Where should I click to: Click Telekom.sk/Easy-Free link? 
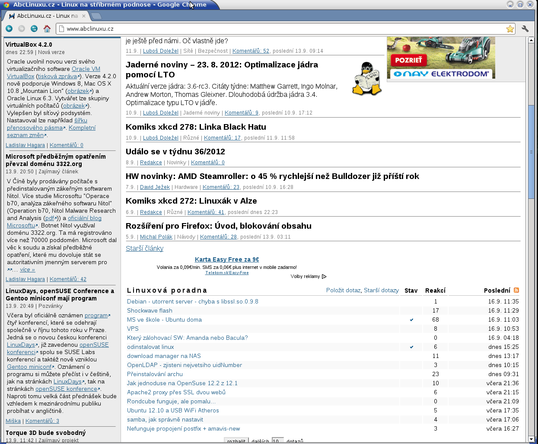tap(227, 273)
